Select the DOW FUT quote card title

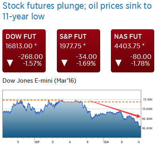click(x=21, y=36)
